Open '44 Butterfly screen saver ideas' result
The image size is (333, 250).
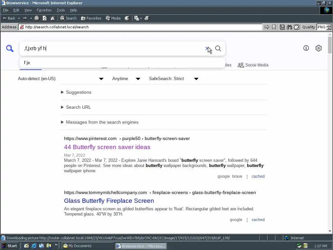pos(107,147)
